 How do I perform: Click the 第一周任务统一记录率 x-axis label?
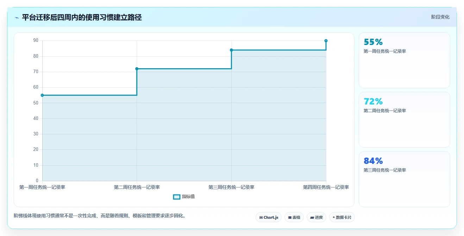(42, 187)
